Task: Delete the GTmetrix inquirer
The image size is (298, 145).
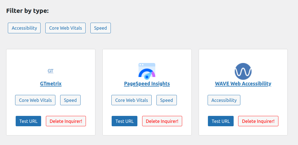Action: pyautogui.click(x=66, y=121)
